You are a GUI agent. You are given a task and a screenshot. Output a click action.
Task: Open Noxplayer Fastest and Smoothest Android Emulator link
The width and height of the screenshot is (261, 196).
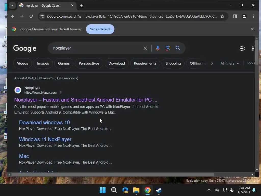(86, 100)
